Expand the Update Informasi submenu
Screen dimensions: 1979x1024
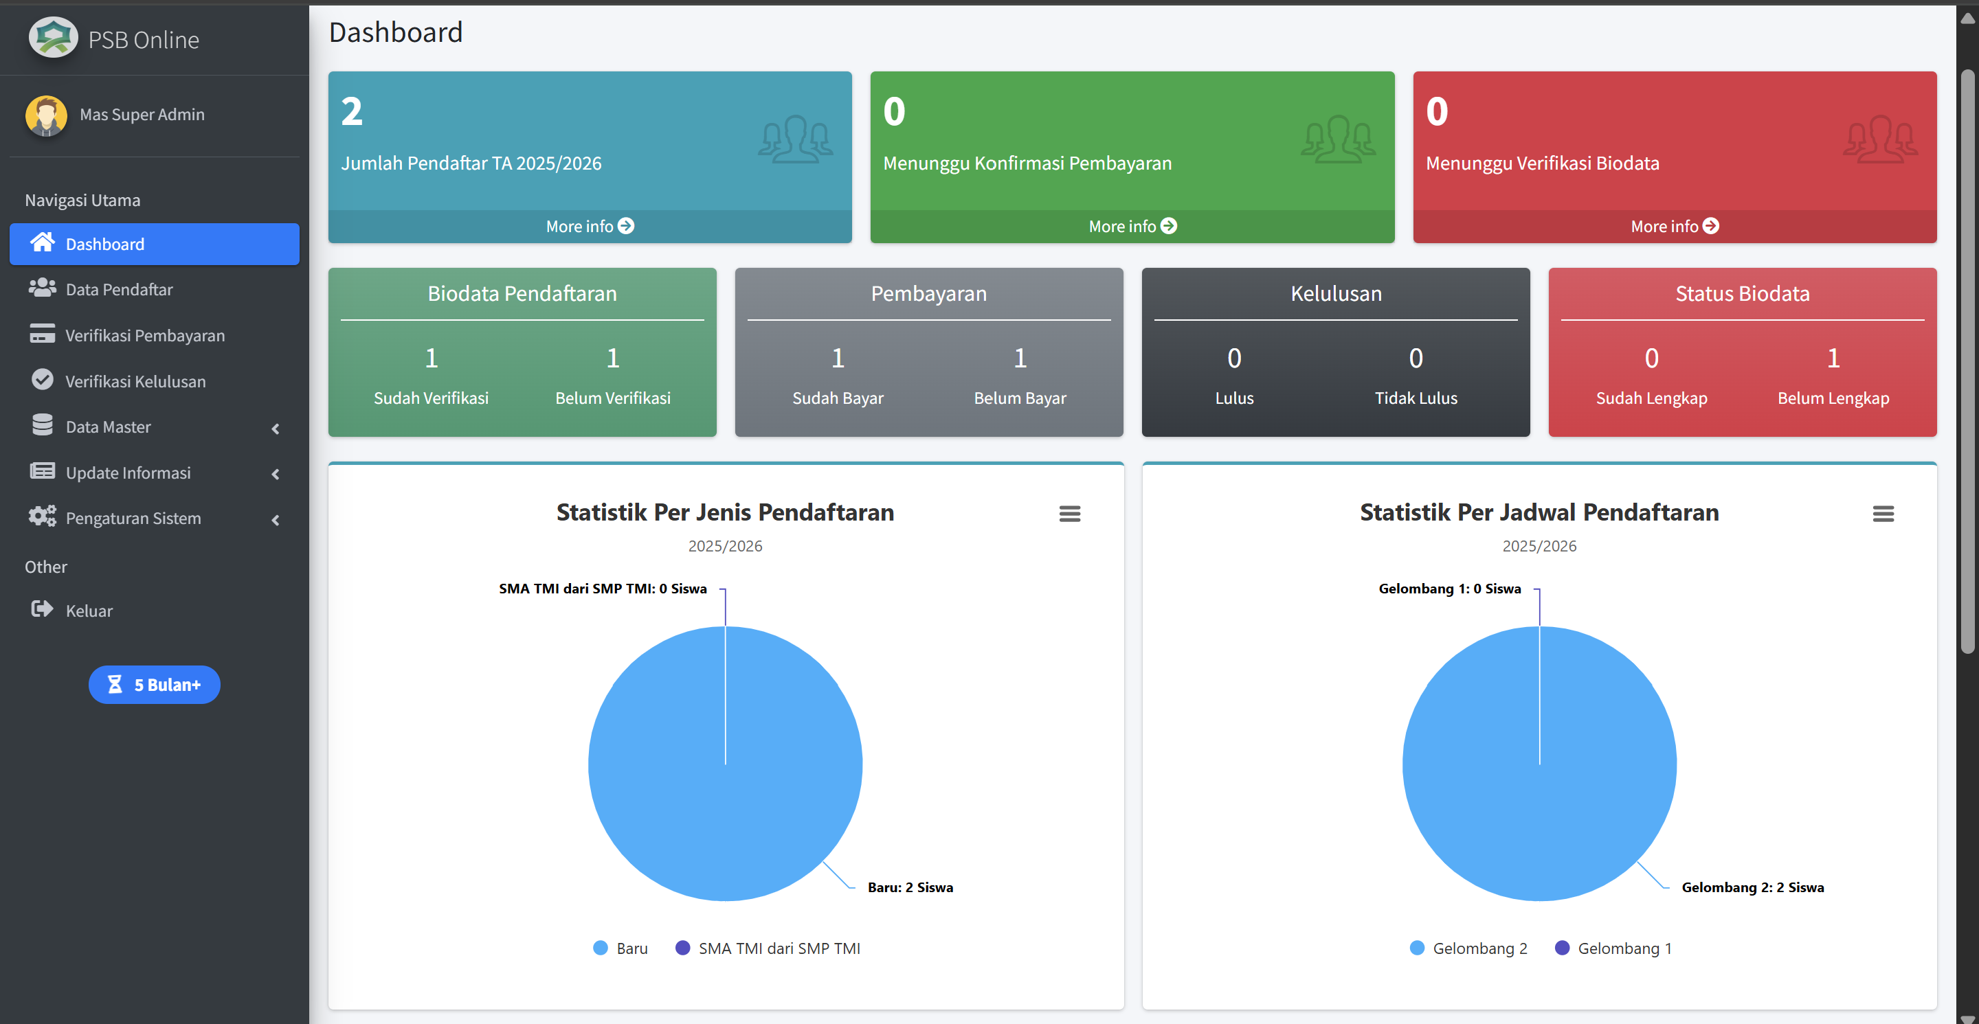(x=276, y=475)
